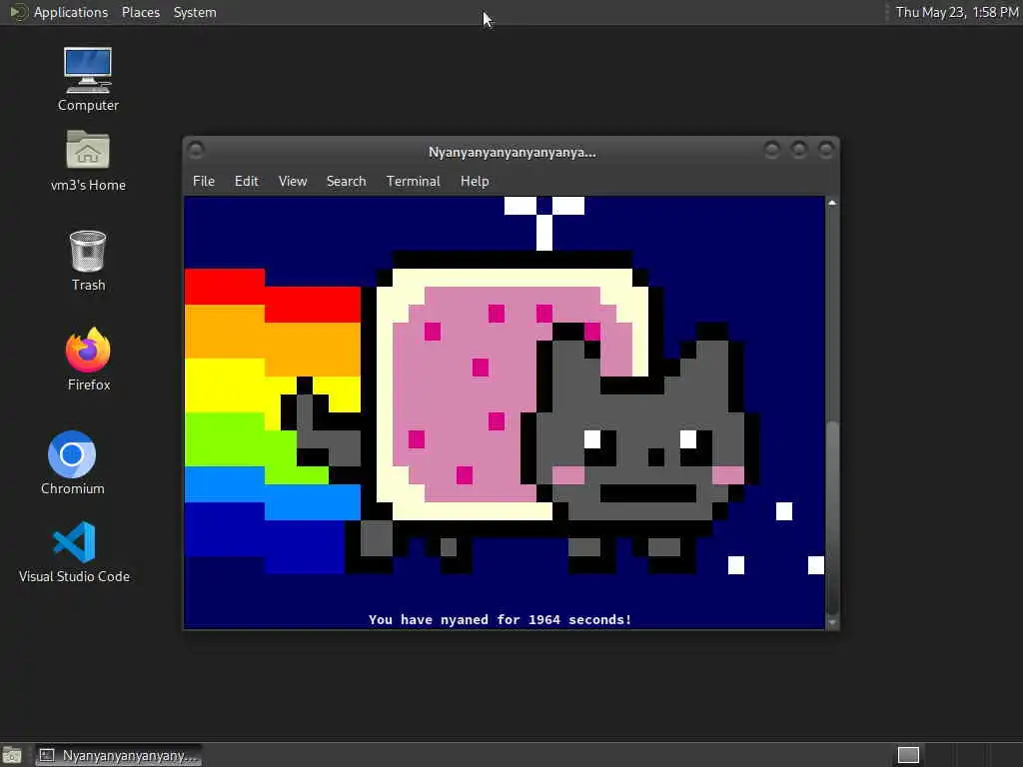
Task: Open the terminal Search menu
Action: tap(347, 182)
